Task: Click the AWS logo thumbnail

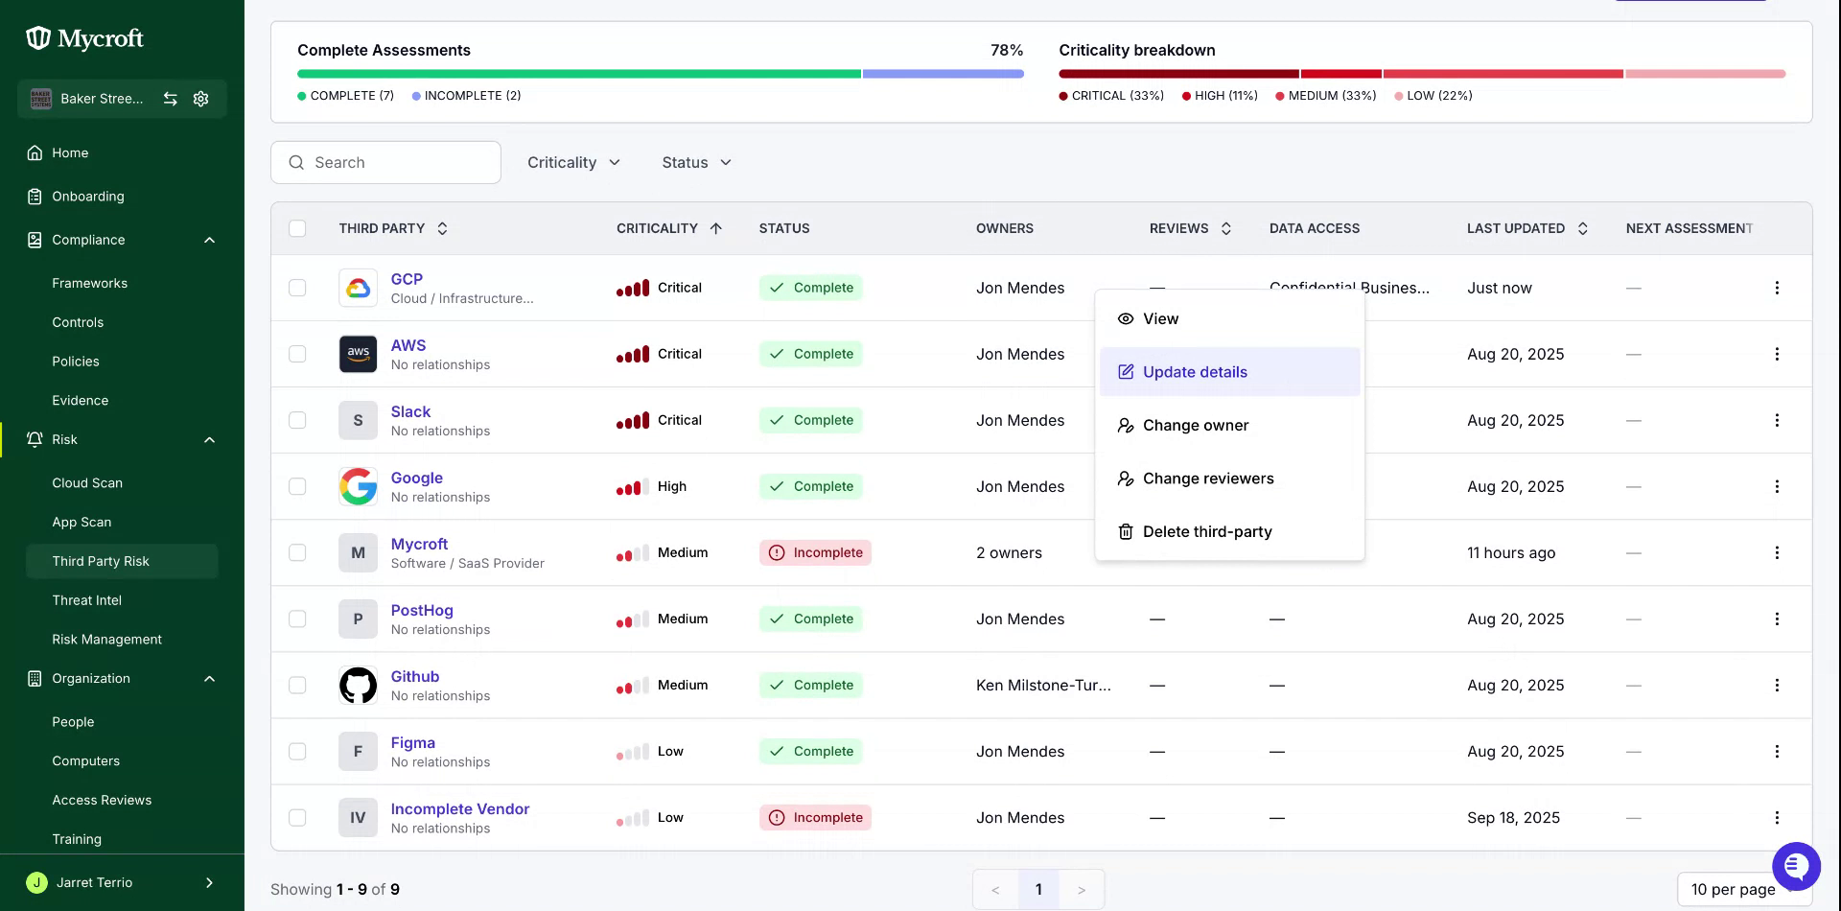Action: [x=358, y=354]
